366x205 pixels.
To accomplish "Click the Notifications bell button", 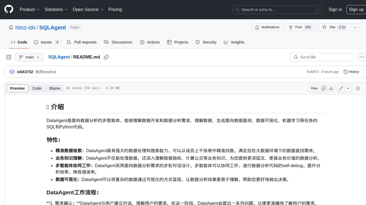I will pos(267,27).
